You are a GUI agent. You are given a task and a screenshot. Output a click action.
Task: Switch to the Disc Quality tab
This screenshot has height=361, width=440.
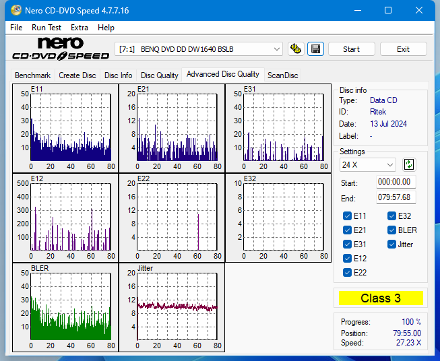(x=160, y=75)
